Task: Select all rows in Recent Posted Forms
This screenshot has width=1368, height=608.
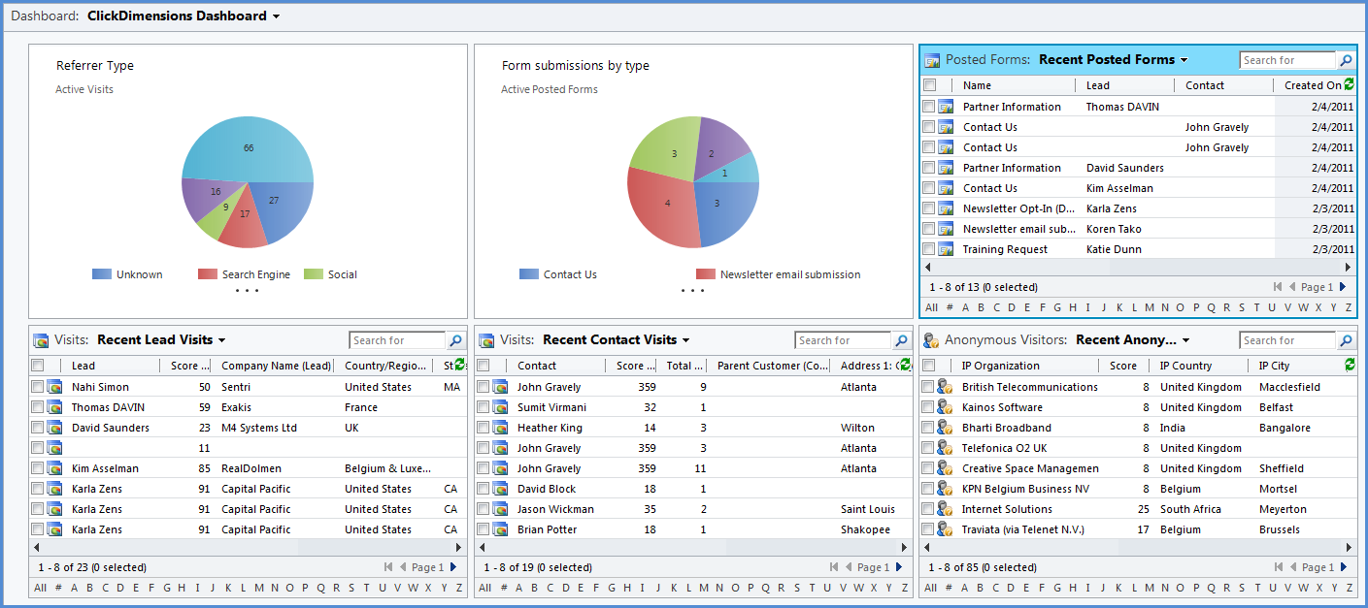Action: pyautogui.click(x=929, y=85)
